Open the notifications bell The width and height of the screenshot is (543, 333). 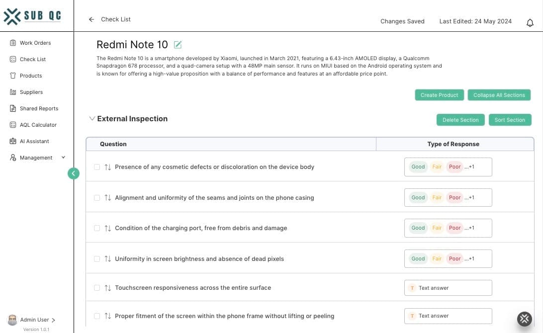530,23
